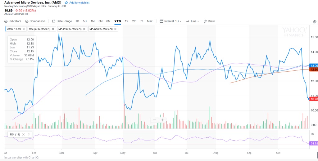The image size is (318, 161).
Task: Switch to the 2Y range
Action: pos(134,21)
